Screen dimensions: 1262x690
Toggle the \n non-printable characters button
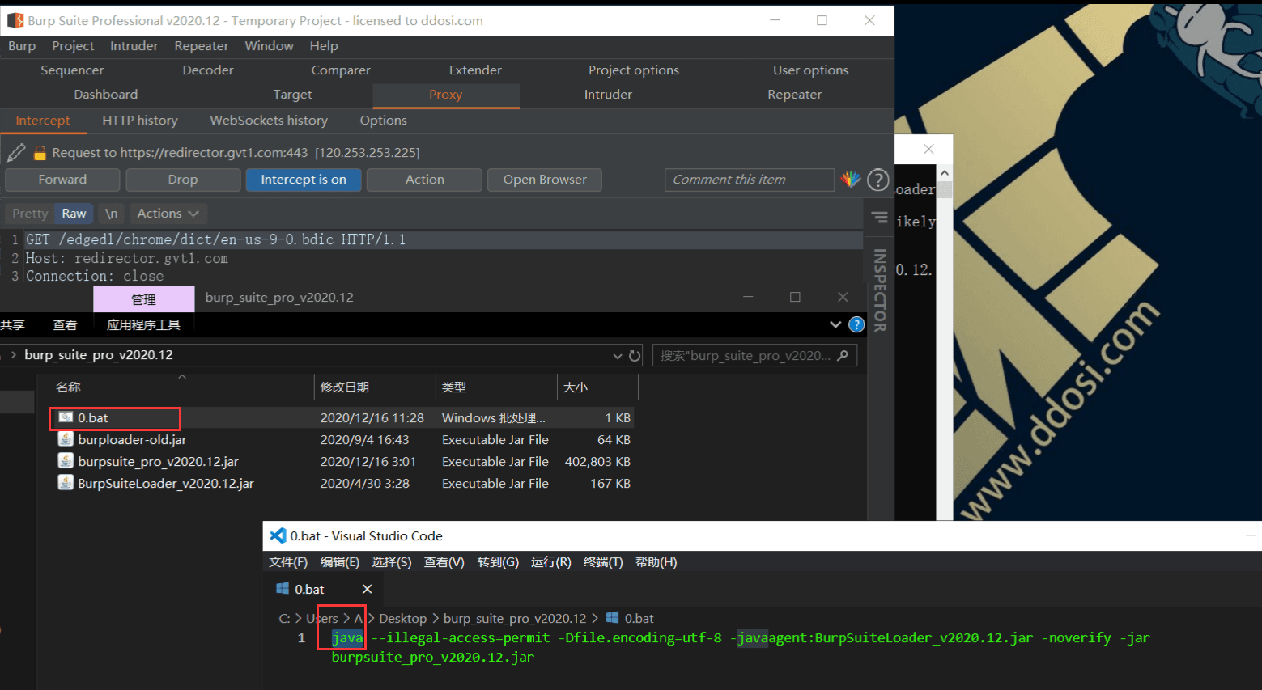pos(112,214)
